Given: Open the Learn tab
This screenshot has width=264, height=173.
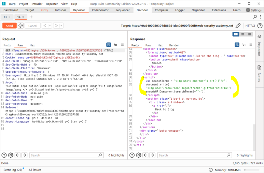Looking at the screenshot, I should click(237, 10).
